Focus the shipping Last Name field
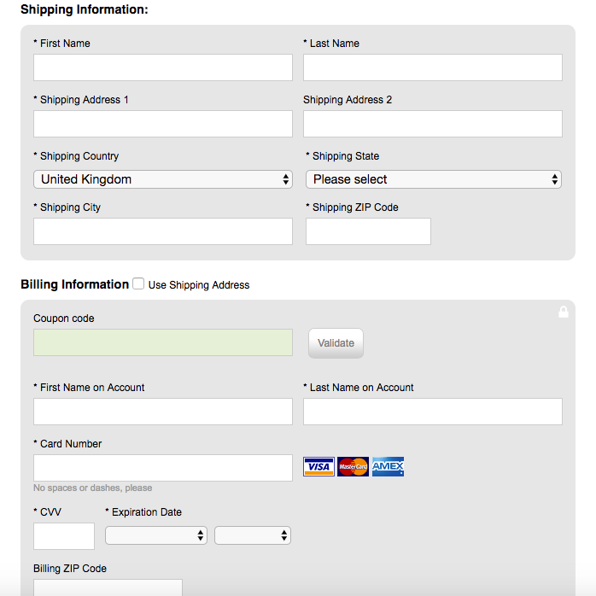Viewport: 596px width, 596px height. pos(433,67)
